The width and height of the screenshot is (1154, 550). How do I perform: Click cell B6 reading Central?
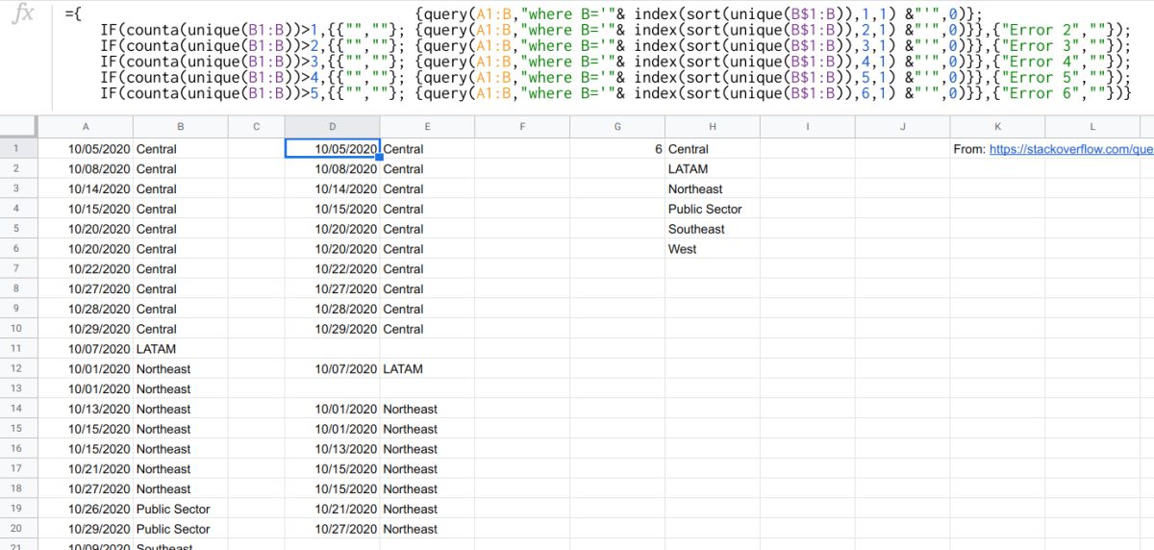tap(181, 249)
